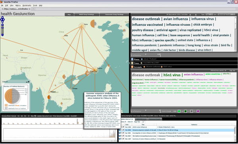Click the 'disease outbreak' concept filter dot
The image size is (238, 144).
tap(144, 67)
